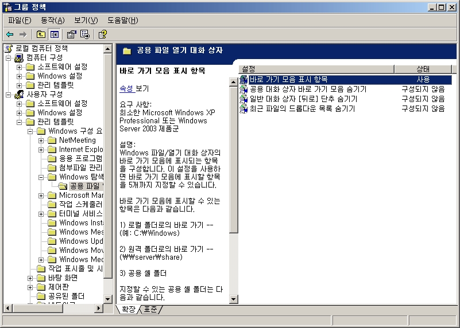Click the folder icon of 바탕 화면

[41, 278]
